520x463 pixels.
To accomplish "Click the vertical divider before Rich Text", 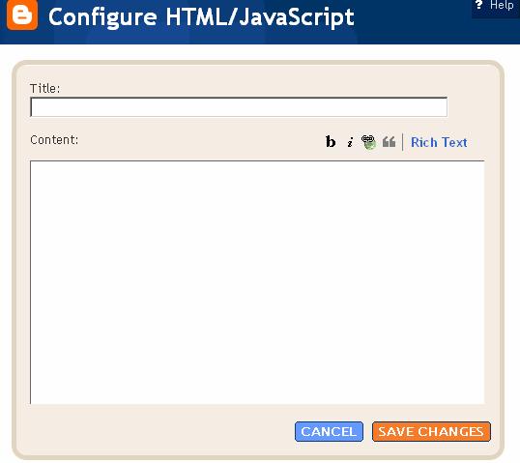I will [403, 142].
